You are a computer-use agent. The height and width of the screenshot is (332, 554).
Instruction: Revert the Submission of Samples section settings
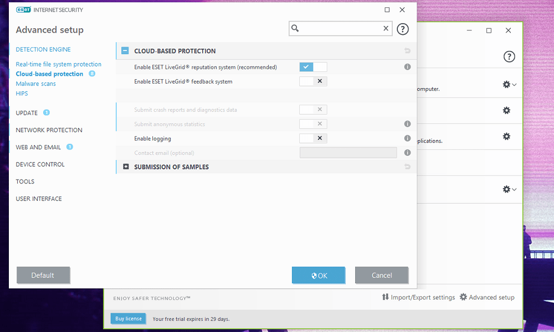[x=407, y=166]
